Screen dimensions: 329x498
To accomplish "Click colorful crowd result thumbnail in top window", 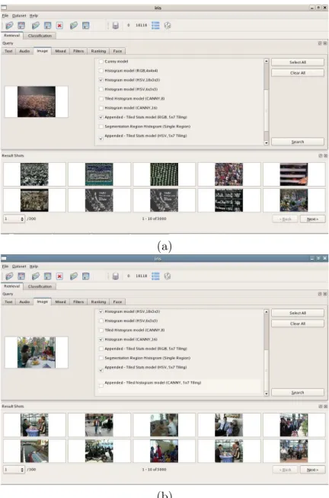I will (x=228, y=174).
